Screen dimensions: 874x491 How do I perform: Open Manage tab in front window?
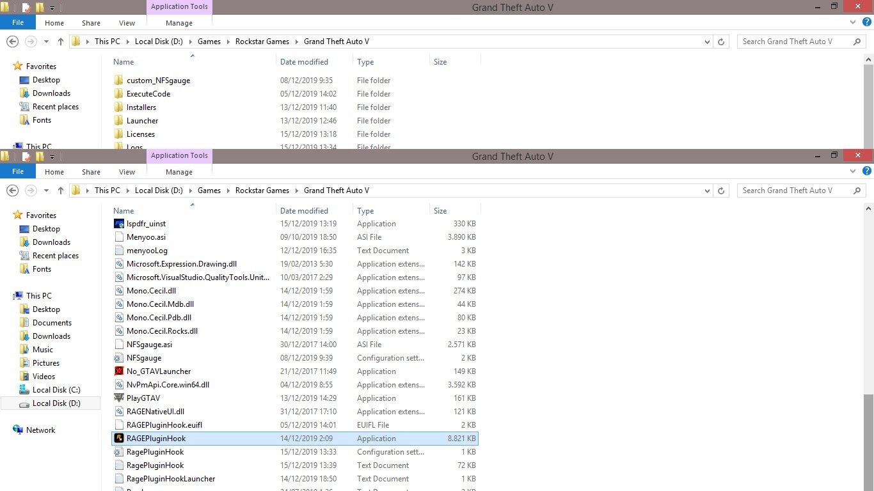coord(179,172)
